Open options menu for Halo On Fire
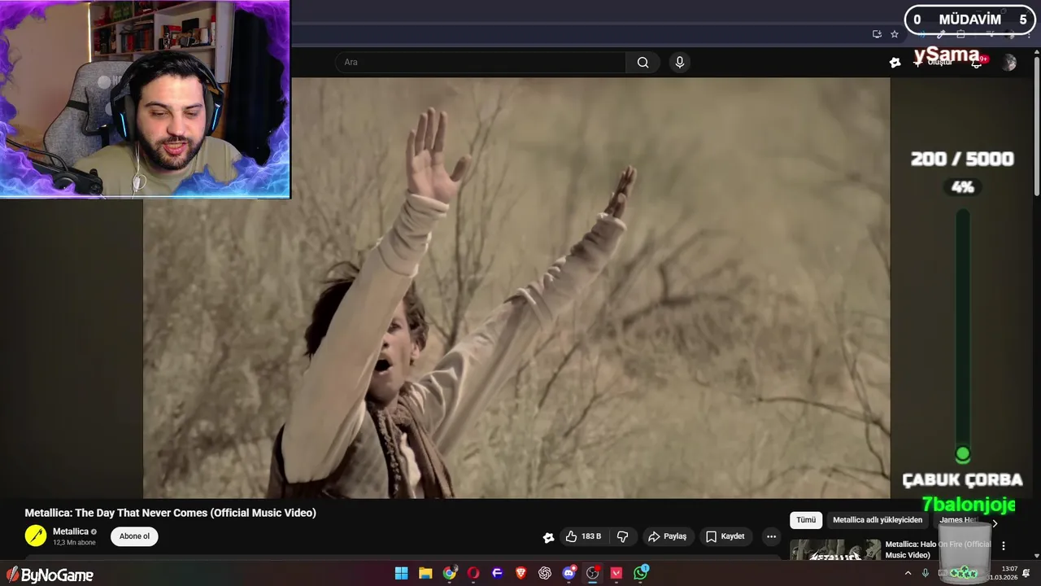This screenshot has height=586, width=1041. click(1004, 546)
